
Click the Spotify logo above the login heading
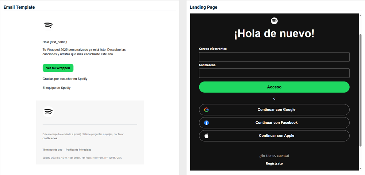274,21
